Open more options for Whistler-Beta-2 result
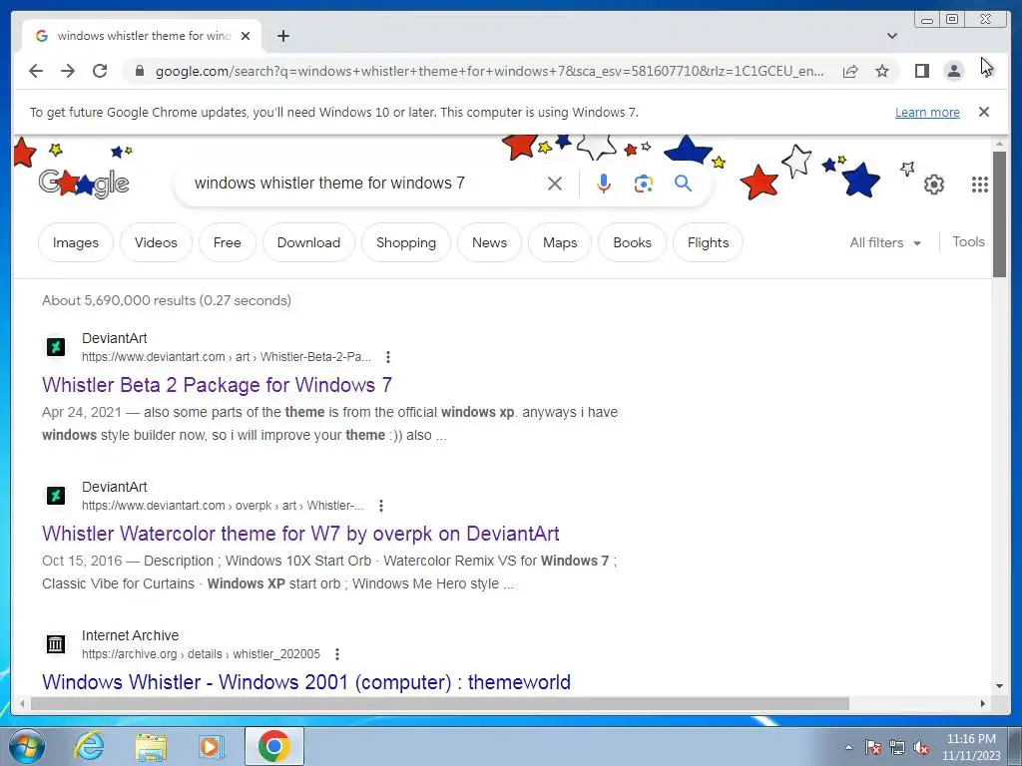The image size is (1022, 766). (388, 357)
